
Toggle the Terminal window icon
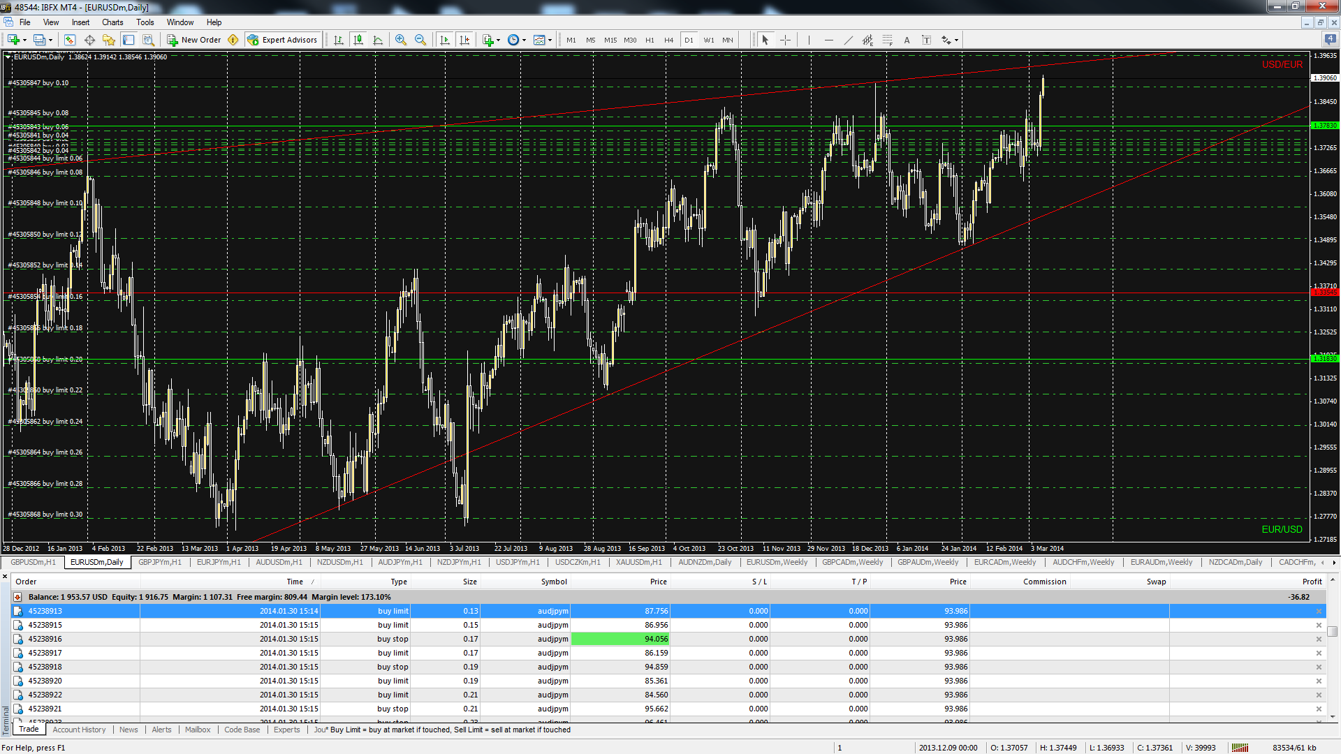128,40
